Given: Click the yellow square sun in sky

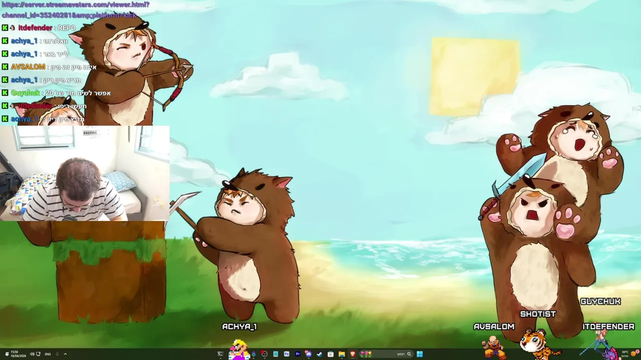Looking at the screenshot, I should [474, 76].
